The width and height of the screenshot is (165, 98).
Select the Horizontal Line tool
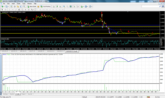[x=13, y=10]
